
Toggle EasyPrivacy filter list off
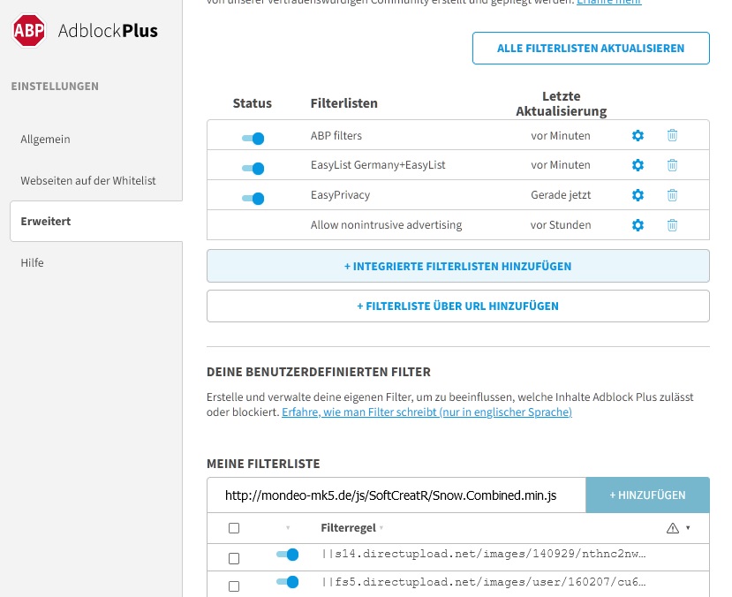[253, 198]
